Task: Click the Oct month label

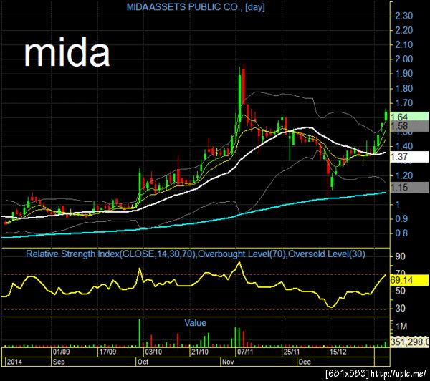Action: [x=143, y=362]
